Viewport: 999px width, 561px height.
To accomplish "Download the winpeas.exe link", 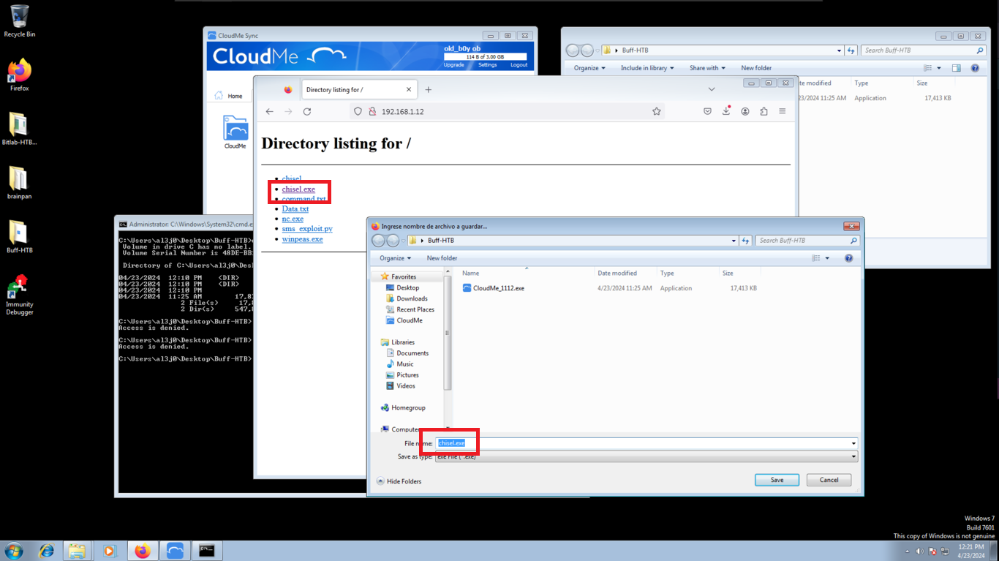I will 302,239.
